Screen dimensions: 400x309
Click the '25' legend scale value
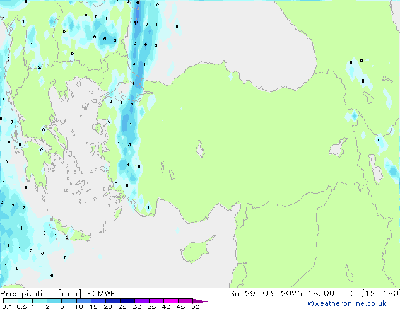click(122, 306)
